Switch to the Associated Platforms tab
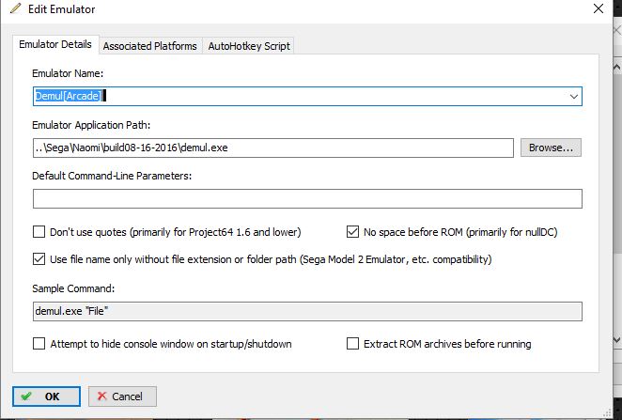This screenshot has height=420, width=622. [149, 45]
